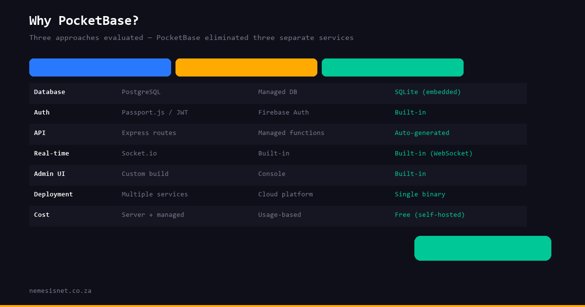Open the nemesisnet.co.za footer link

tap(60, 290)
